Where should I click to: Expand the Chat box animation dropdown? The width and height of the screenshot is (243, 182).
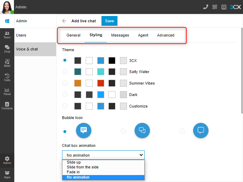(103, 155)
